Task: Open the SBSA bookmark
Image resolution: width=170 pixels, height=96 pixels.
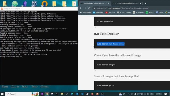Action: (160, 13)
